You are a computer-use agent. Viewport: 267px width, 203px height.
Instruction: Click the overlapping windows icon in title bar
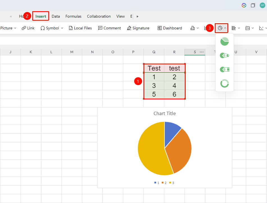click(x=253, y=5)
